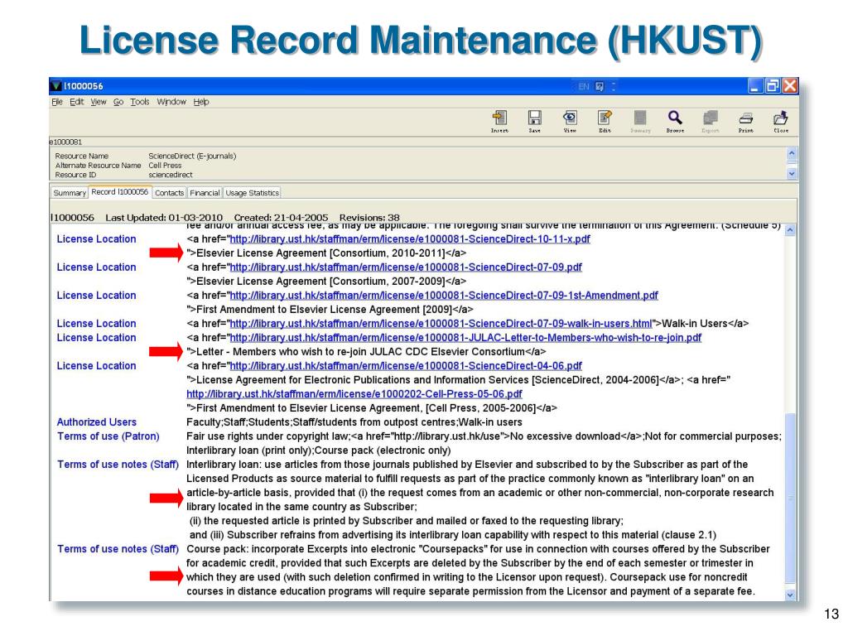Open the ScienceDirect-07-09.pdf license link

pos(406,267)
